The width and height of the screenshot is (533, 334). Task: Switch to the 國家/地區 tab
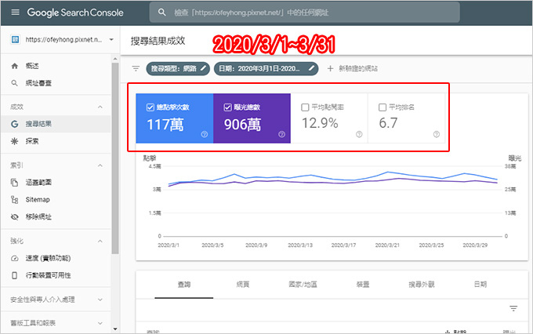pos(303,285)
